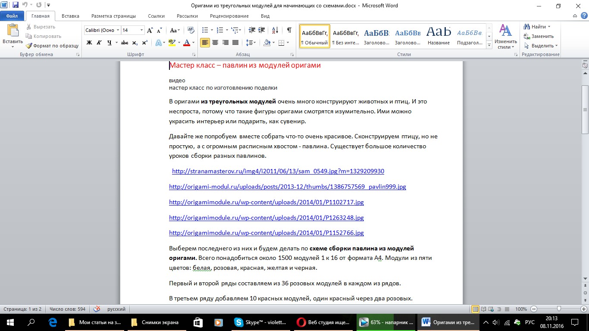The image size is (589, 331).
Task: Open text effects glowing A icon
Action: coord(159,43)
